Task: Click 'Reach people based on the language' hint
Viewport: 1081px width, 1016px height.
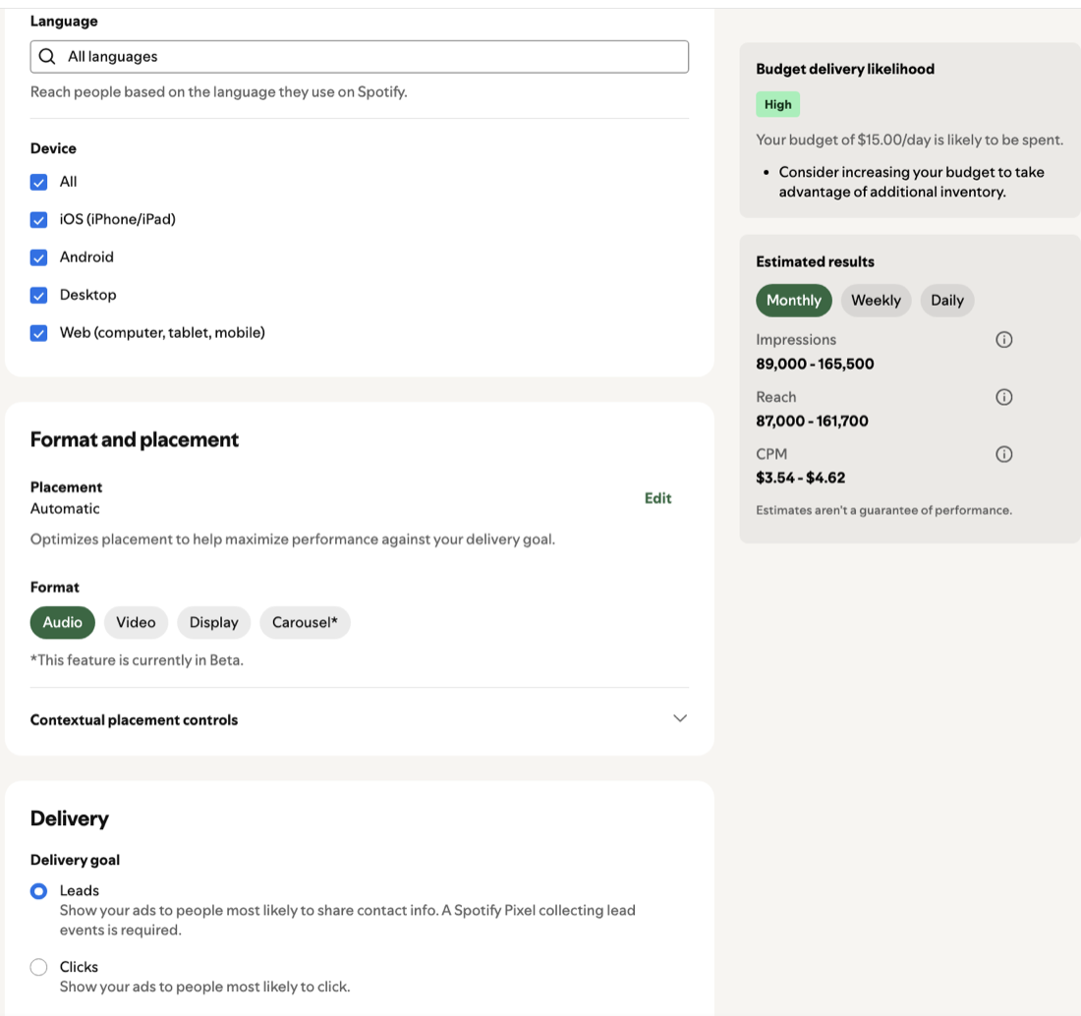Action: [x=218, y=91]
